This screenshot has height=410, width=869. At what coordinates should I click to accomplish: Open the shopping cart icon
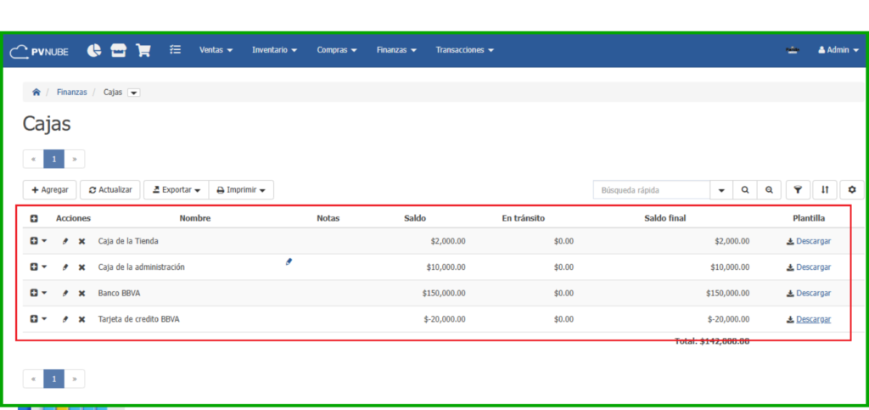click(143, 50)
